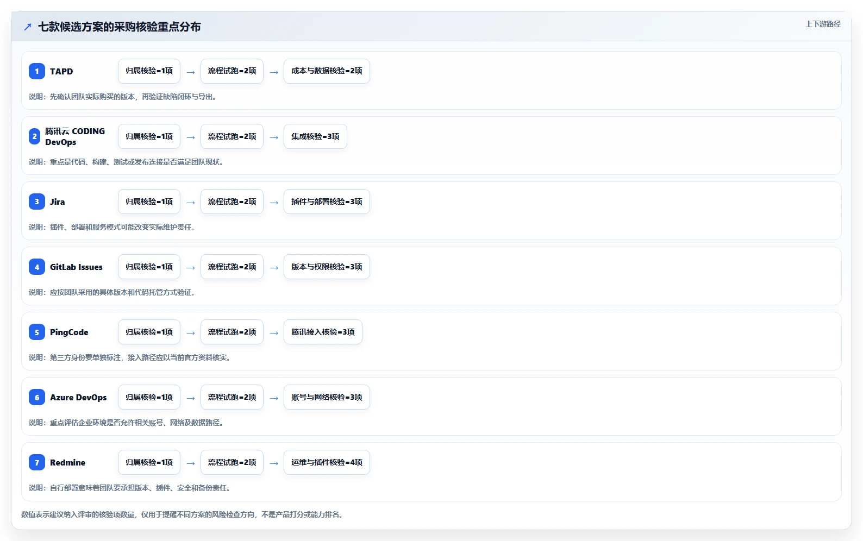The width and height of the screenshot is (863, 541).
Task: Click 流程试跑=2项 chip in Jira row
Action: (x=232, y=202)
